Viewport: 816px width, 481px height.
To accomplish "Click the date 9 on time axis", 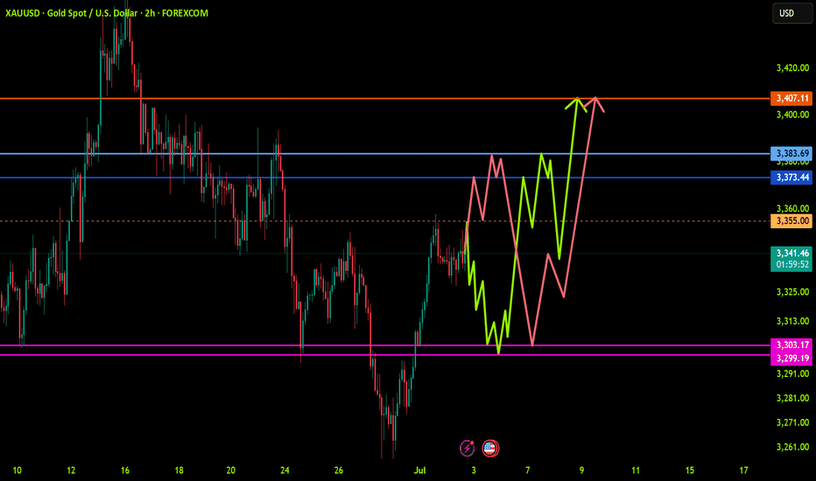I will pyautogui.click(x=582, y=471).
